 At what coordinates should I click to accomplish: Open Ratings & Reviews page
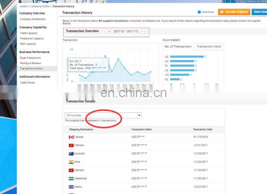[30, 63]
